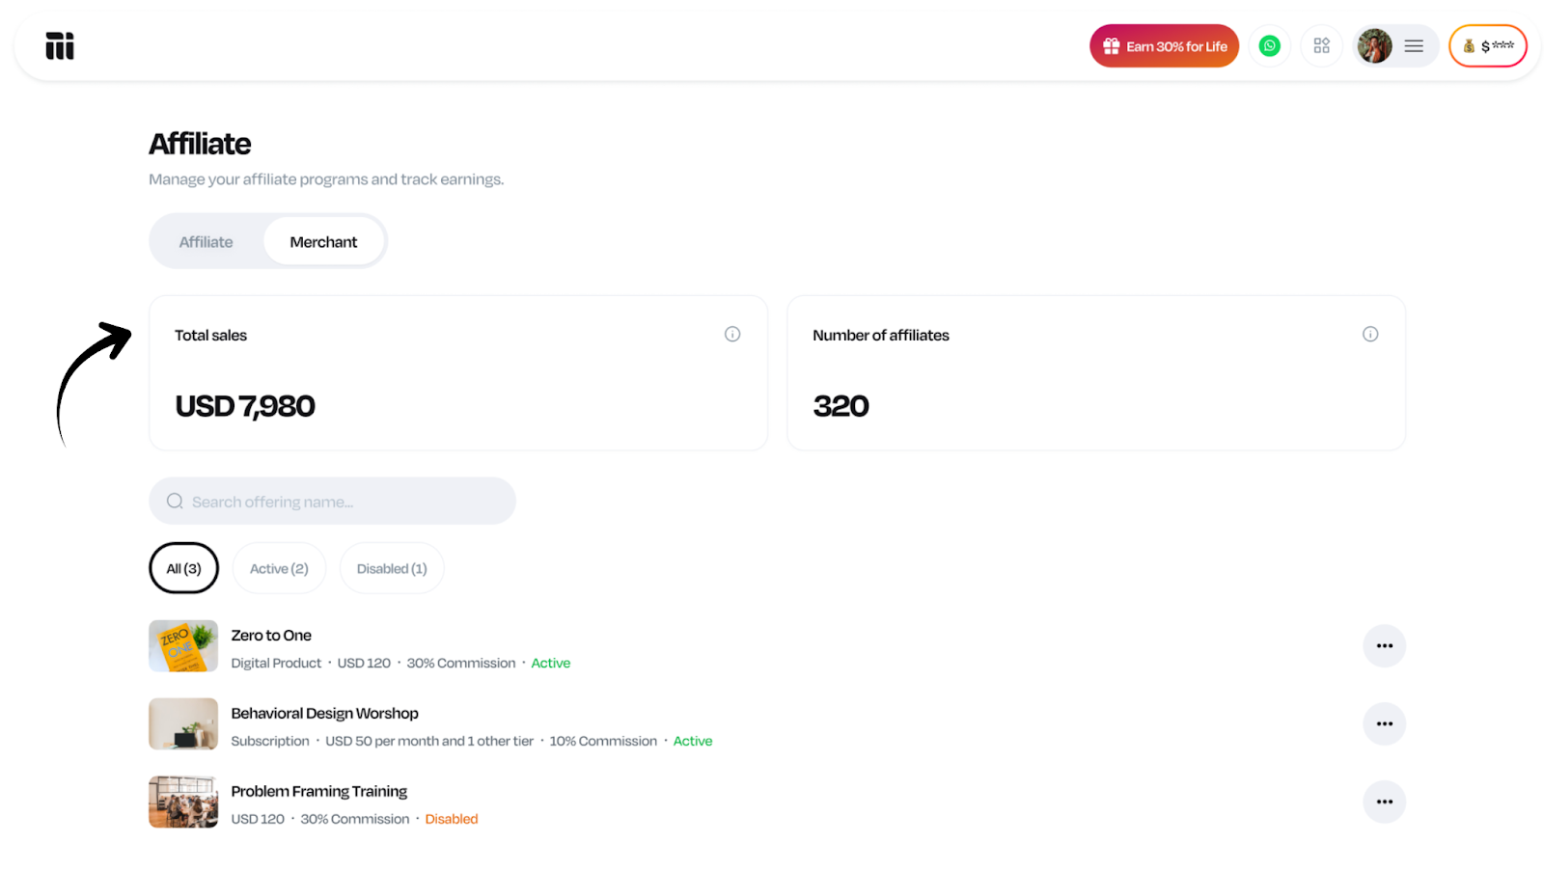Image resolution: width=1544 pixels, height=871 pixels.
Task: Open more options for Behavioral Design Worshop
Action: (1384, 724)
